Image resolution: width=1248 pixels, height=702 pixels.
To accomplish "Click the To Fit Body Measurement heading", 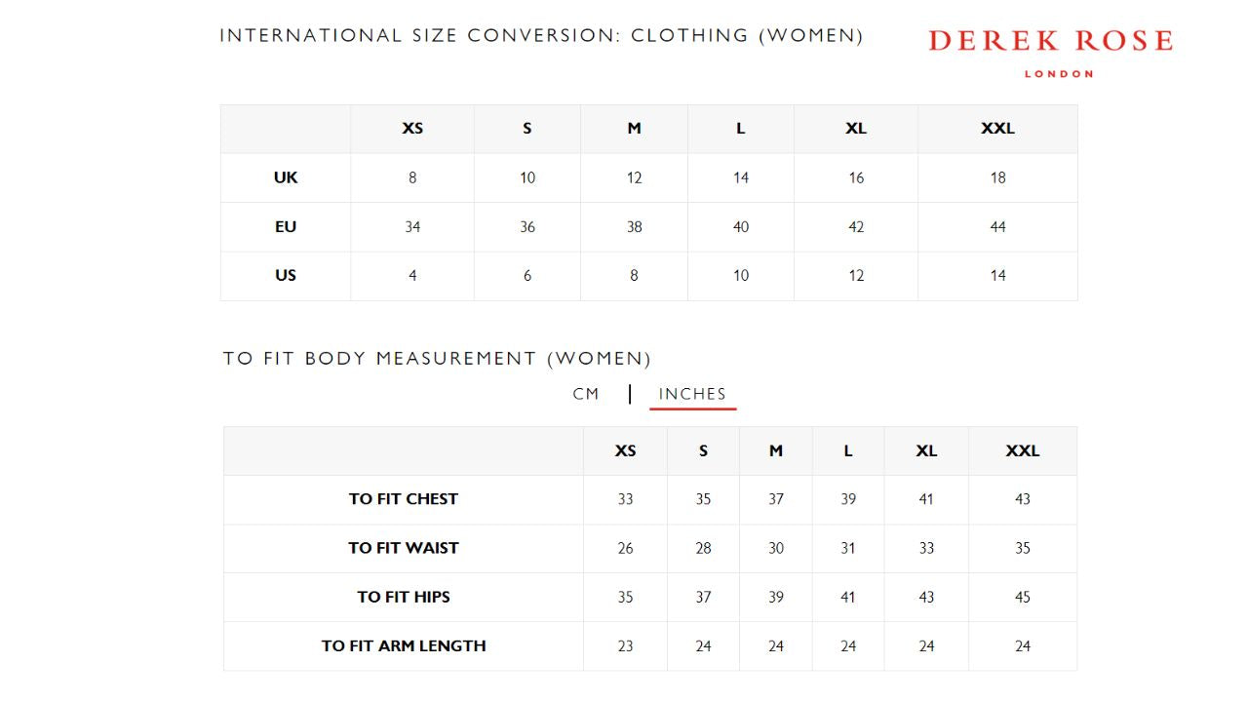I will coord(437,359).
